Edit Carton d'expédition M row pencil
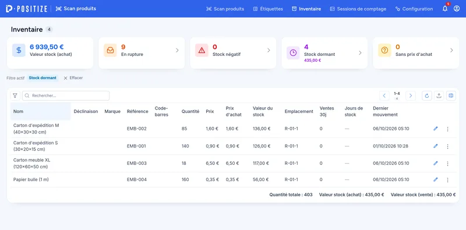Screen dimensions: 466x230 click(x=435, y=129)
